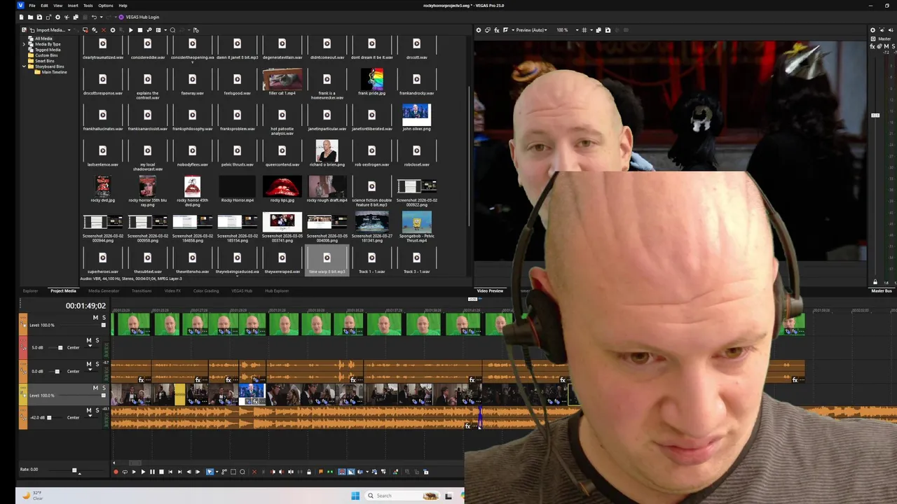The height and width of the screenshot is (504, 897).
Task: Select the Selection Edit tool
Action: coord(233,472)
